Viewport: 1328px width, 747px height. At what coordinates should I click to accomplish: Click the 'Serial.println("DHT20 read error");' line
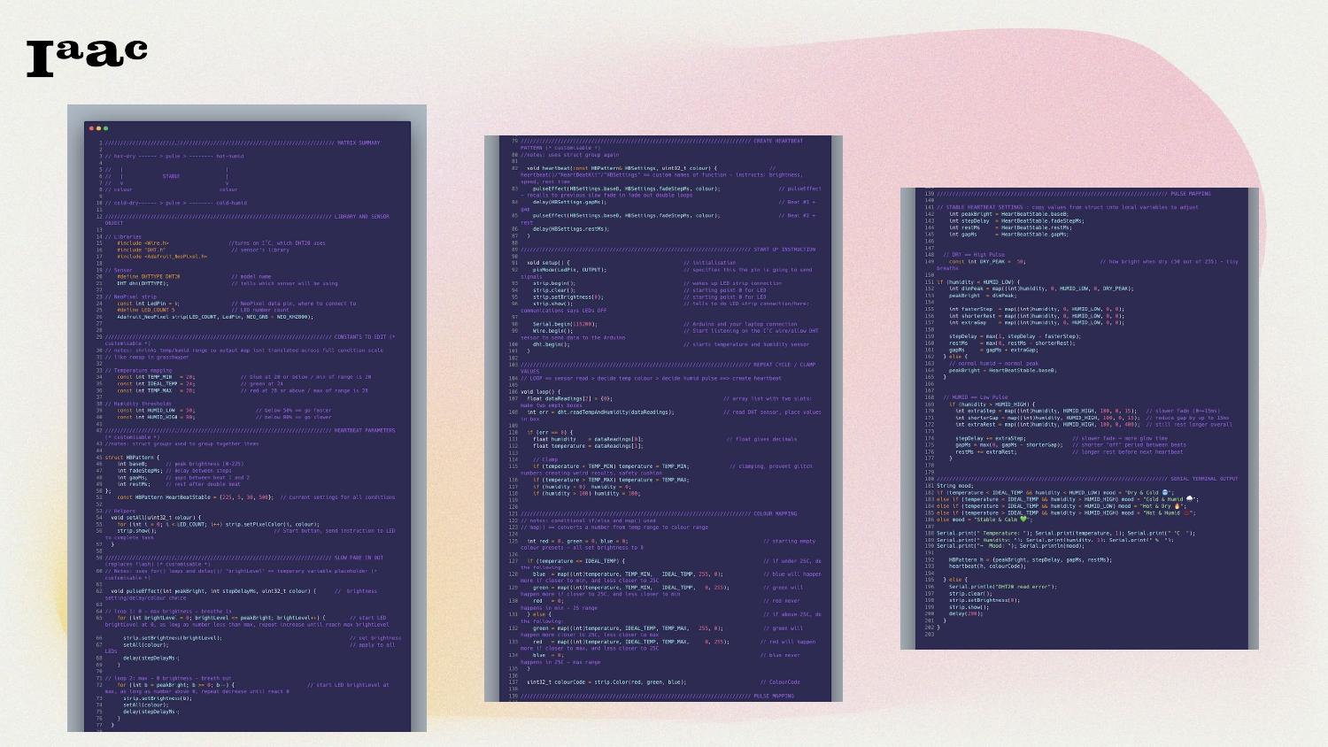point(1002,587)
